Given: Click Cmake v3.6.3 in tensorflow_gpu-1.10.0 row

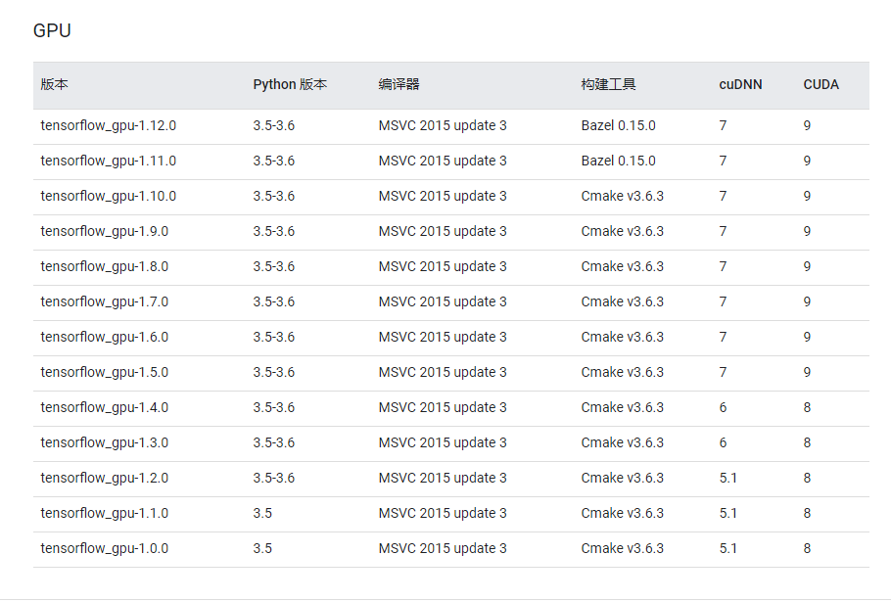Looking at the screenshot, I should pyautogui.click(x=622, y=196).
